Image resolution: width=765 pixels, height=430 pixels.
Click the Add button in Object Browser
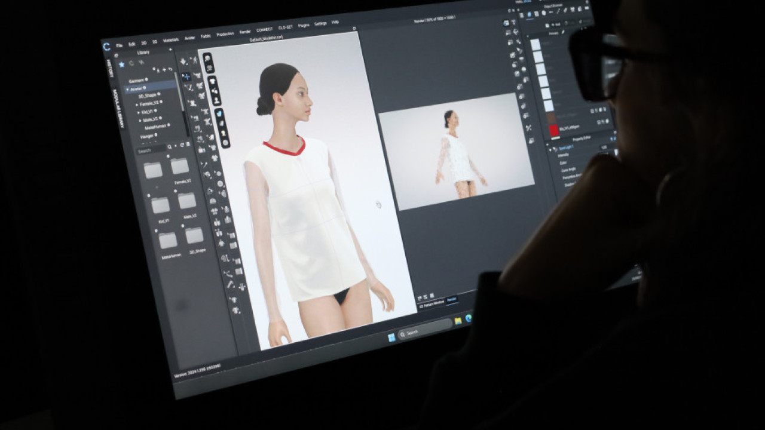(555, 24)
